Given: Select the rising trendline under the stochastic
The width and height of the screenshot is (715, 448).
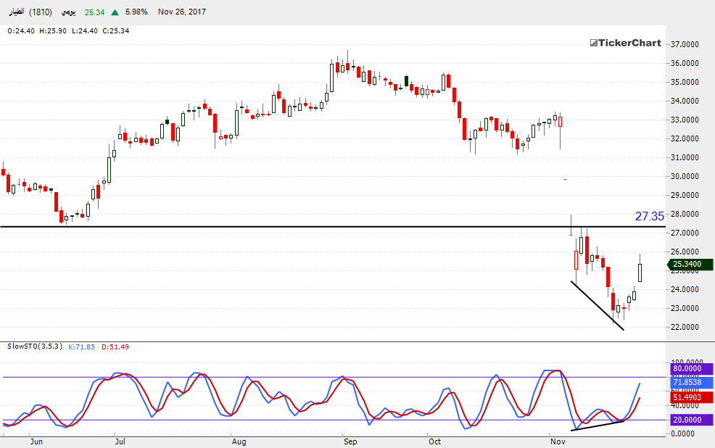Looking at the screenshot, I should 597,426.
